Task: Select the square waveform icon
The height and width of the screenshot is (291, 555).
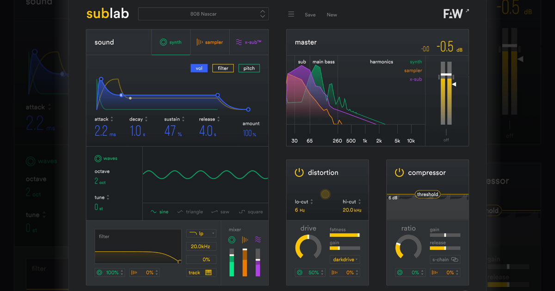Action: 242,212
